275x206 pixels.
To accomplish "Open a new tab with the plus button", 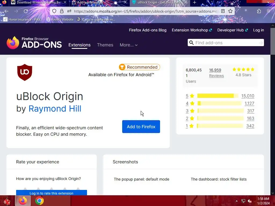I will tap(194, 2).
